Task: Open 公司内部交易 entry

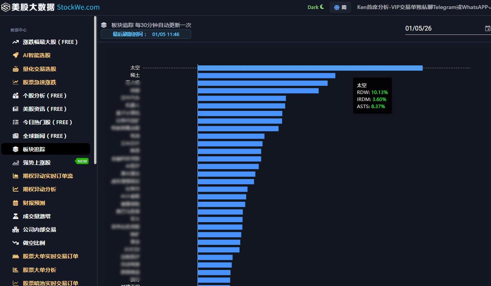Action: (x=40, y=230)
